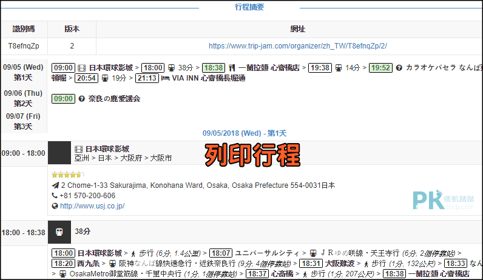Click the 18:00 time box in day 1 summary
Screen dimensions: 483x280
click(153, 68)
